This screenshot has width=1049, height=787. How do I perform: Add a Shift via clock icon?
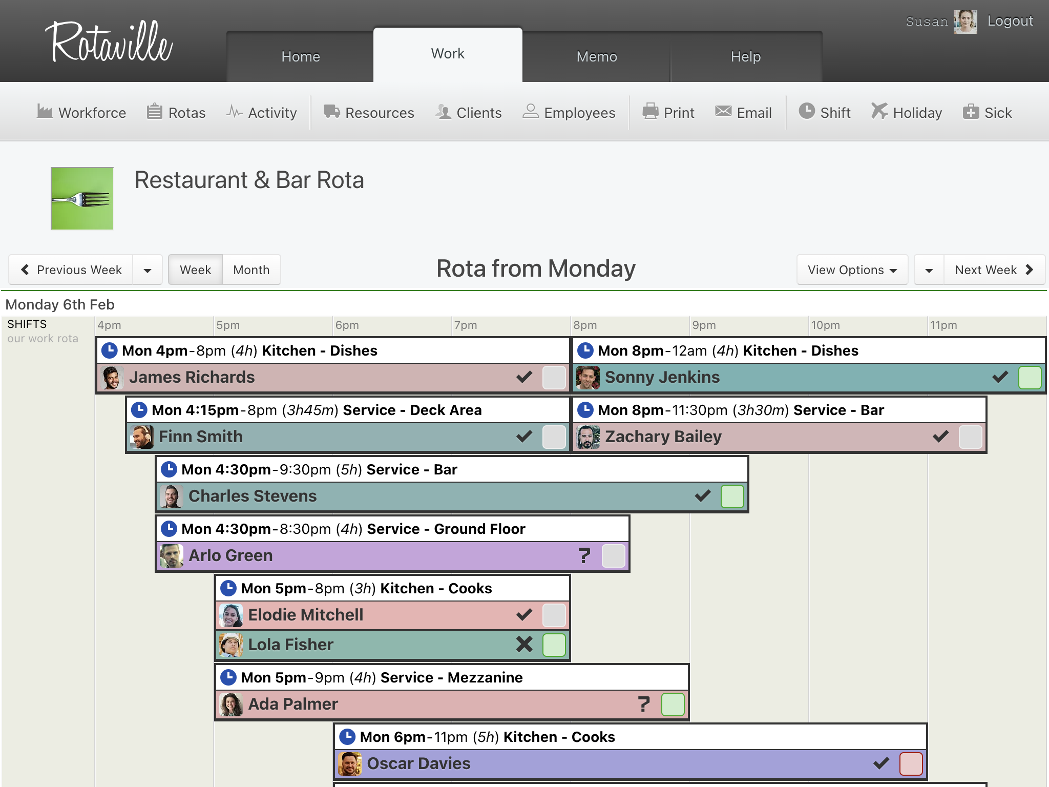(x=807, y=111)
